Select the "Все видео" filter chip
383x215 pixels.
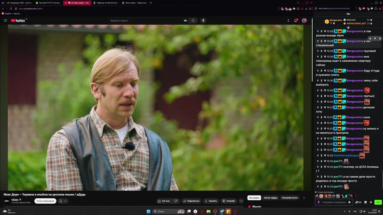click(x=254, y=198)
